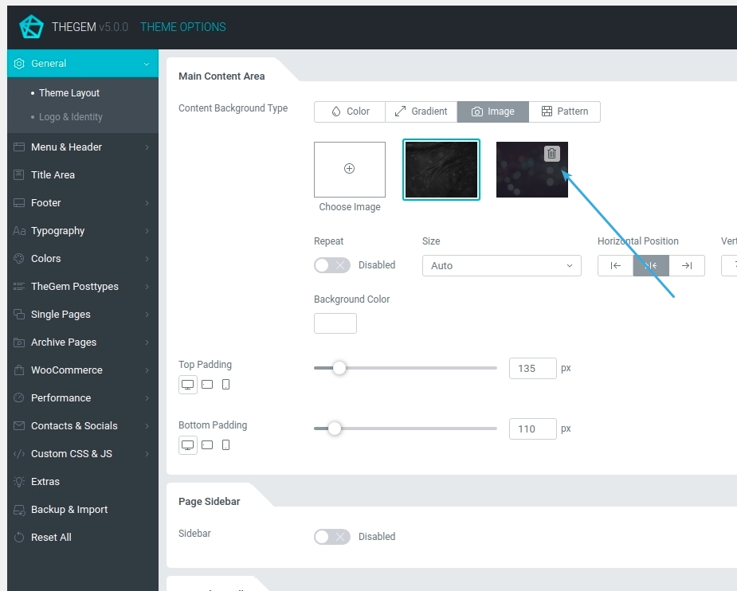
Task: Select mobile device icon under Bottom Padding
Action: [x=226, y=445]
